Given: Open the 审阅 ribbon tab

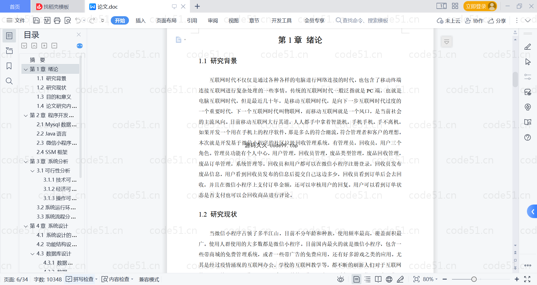Looking at the screenshot, I should [213, 20].
